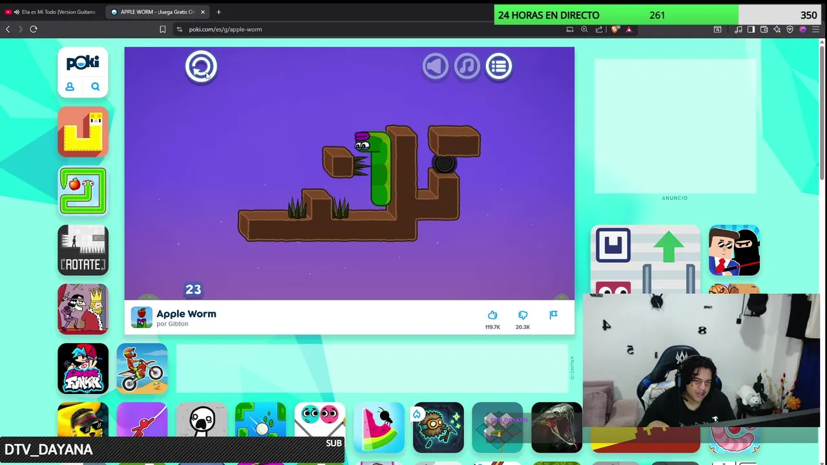Report the game with the flag icon
Viewport: 827px width, 465px height.
pos(553,315)
